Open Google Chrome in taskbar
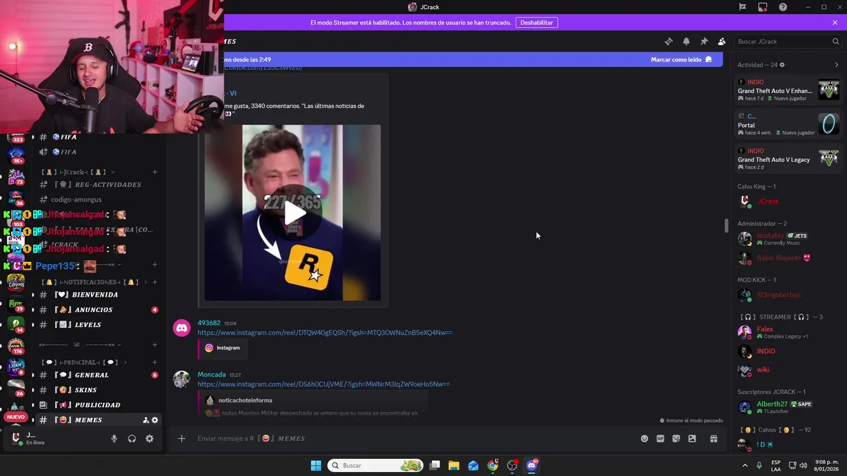 (492, 465)
